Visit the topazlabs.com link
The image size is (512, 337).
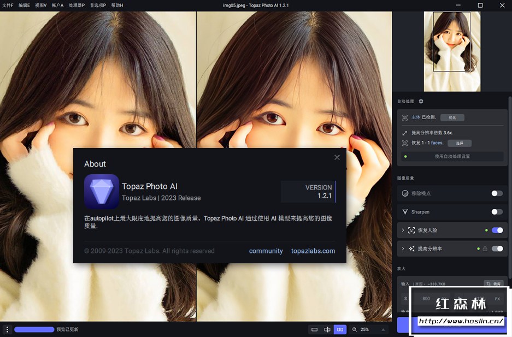(x=313, y=251)
